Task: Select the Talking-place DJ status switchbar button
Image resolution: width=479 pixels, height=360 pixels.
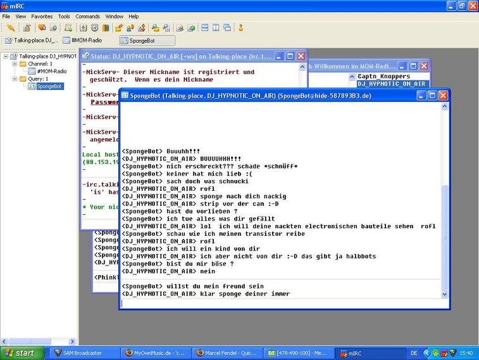Action: point(32,41)
